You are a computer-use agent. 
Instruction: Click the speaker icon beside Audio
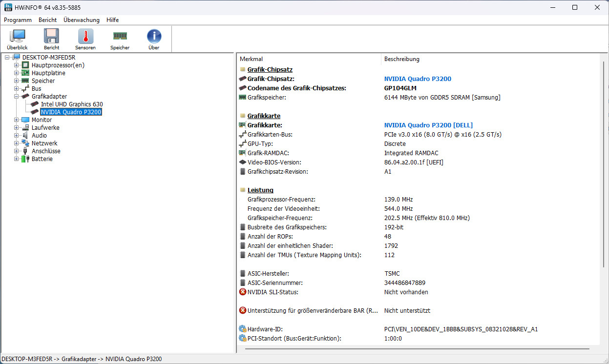(x=26, y=136)
